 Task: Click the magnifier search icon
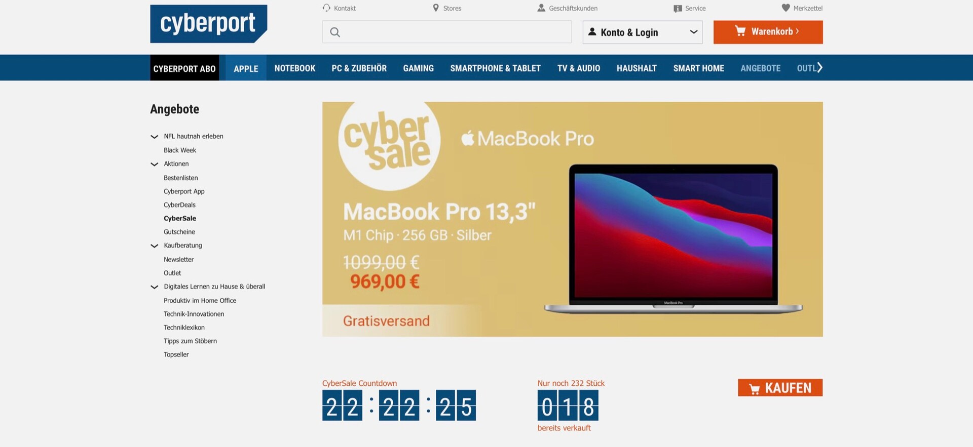pyautogui.click(x=335, y=32)
